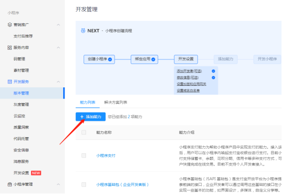The height and width of the screenshot is (194, 282).
Task: Open 消息服务 in sidebar
Action: pyautogui.click(x=21, y=161)
